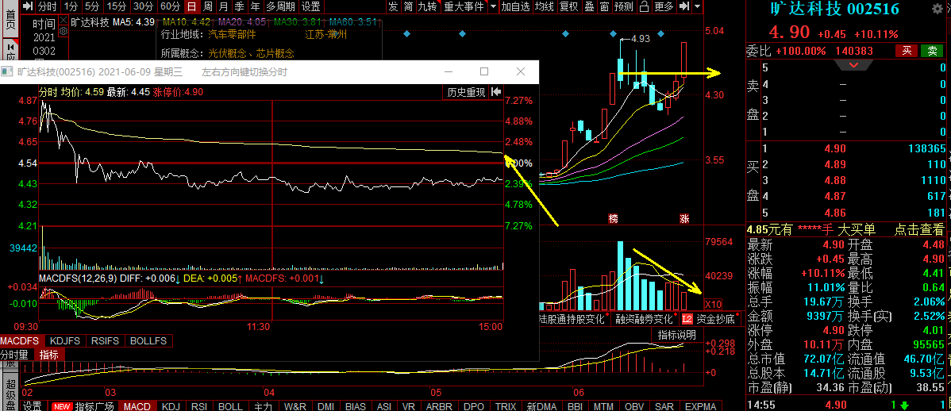Click the left arrow-bar icon before 分时
Viewport: 951px width, 411px height.
(x=26, y=6)
